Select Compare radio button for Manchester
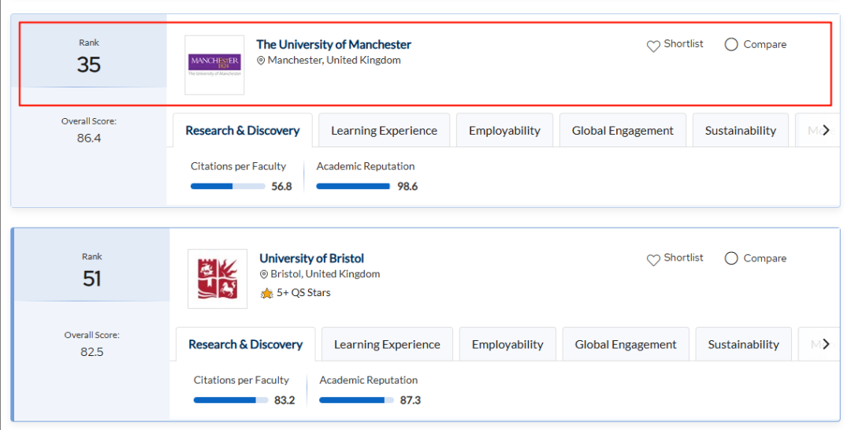The image size is (851, 430). tap(731, 44)
